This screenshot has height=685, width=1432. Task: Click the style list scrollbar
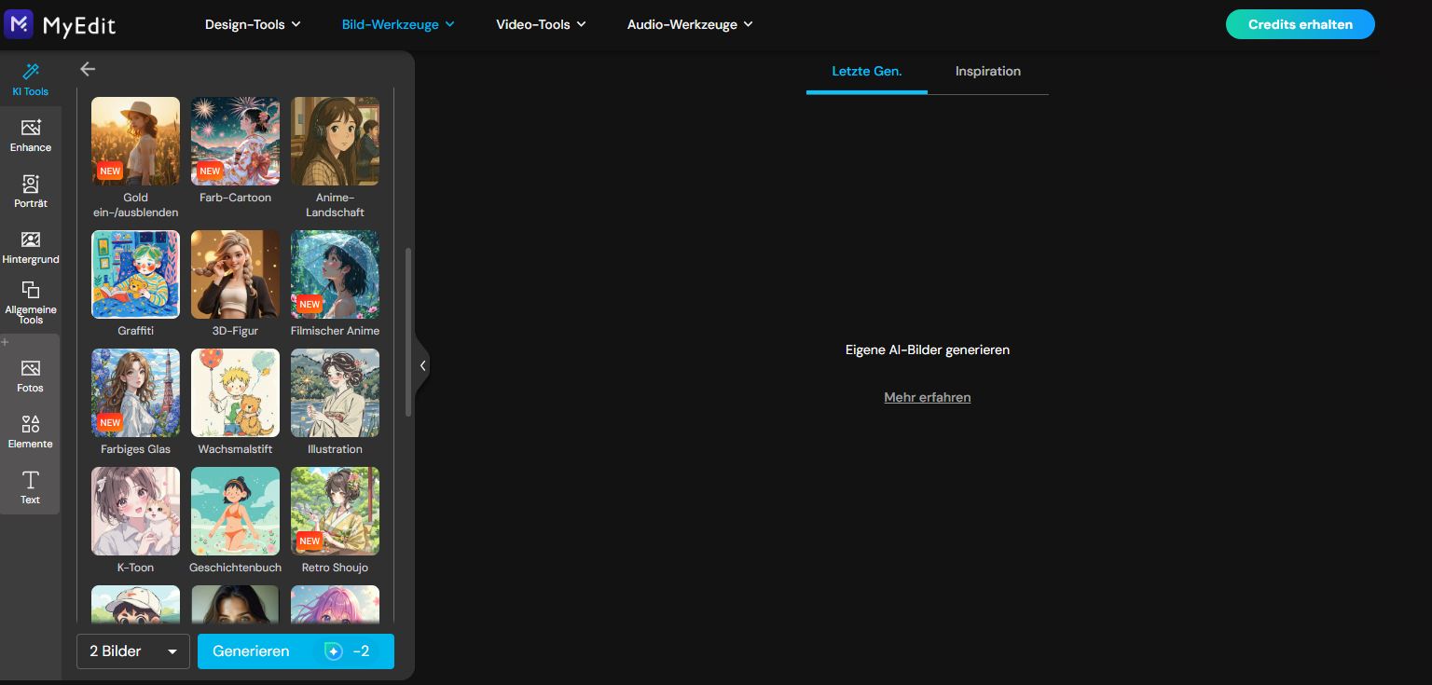coord(408,332)
